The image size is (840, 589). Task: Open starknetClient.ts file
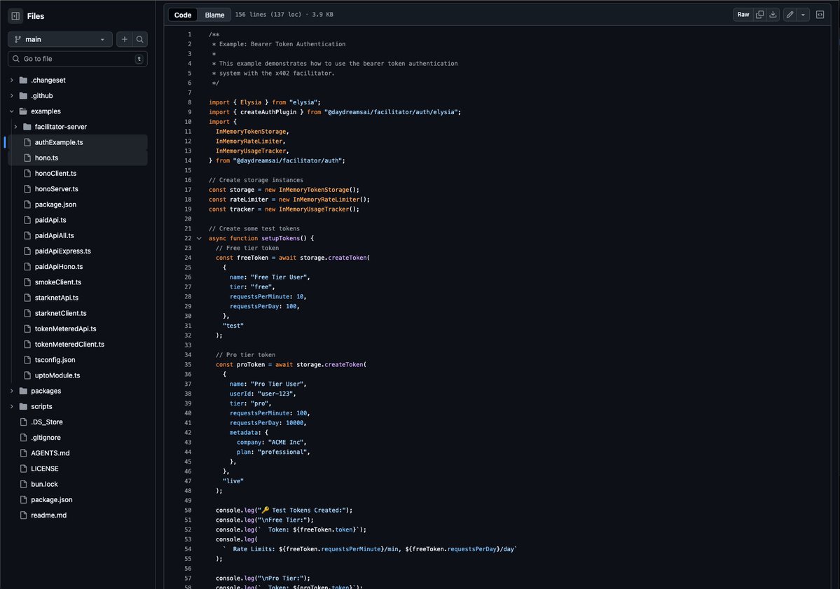click(x=60, y=313)
